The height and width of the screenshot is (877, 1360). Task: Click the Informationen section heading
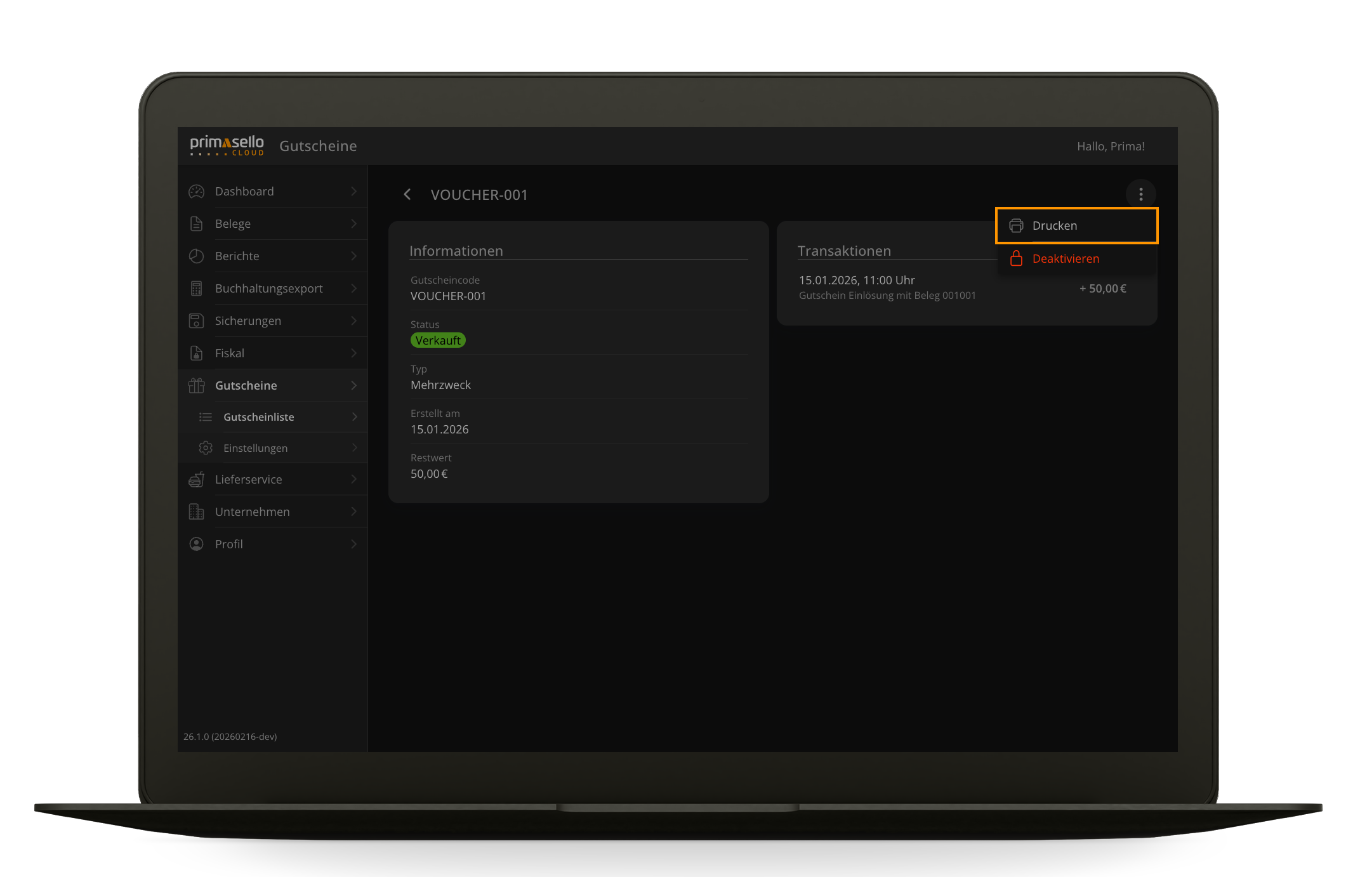(x=456, y=251)
